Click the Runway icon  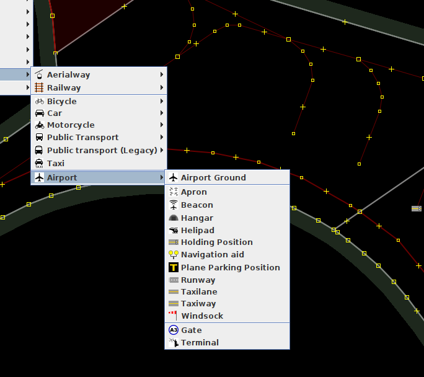(174, 280)
